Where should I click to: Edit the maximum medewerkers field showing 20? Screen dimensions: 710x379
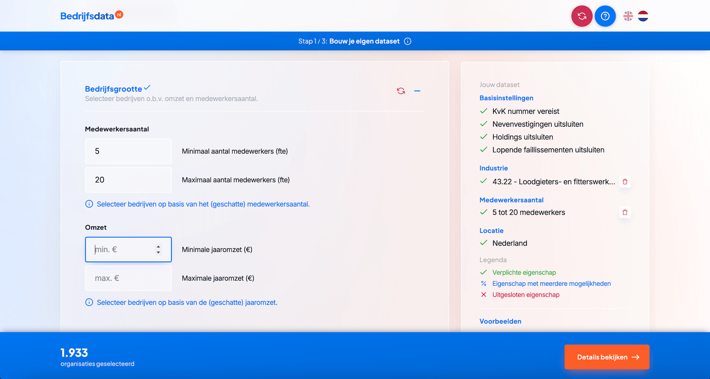[x=129, y=180]
